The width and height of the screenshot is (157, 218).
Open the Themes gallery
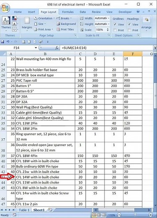[6, 23]
